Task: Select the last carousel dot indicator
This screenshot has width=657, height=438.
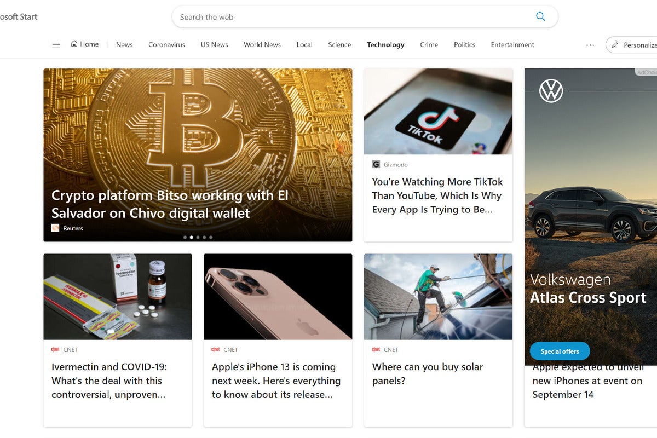Action: (211, 238)
